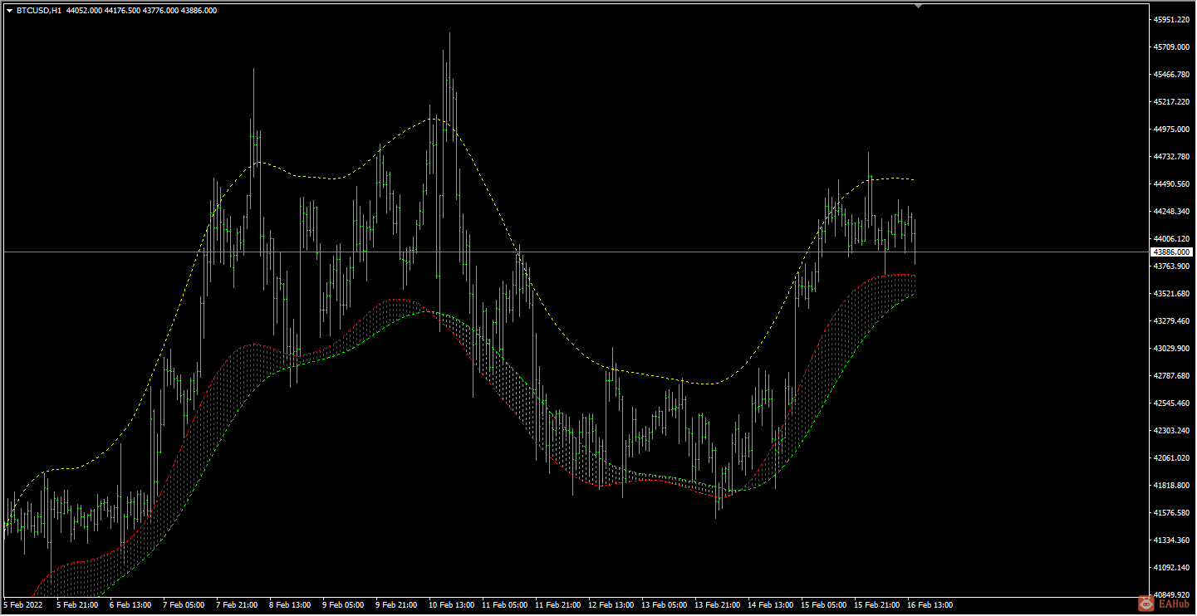Click price scale value 44006.120
This screenshot has width=1197, height=616.
pos(1171,238)
